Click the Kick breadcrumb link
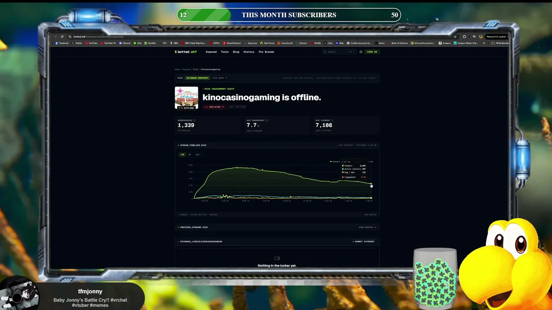Screen dimensions: 552x310 pyautogui.click(x=196, y=69)
